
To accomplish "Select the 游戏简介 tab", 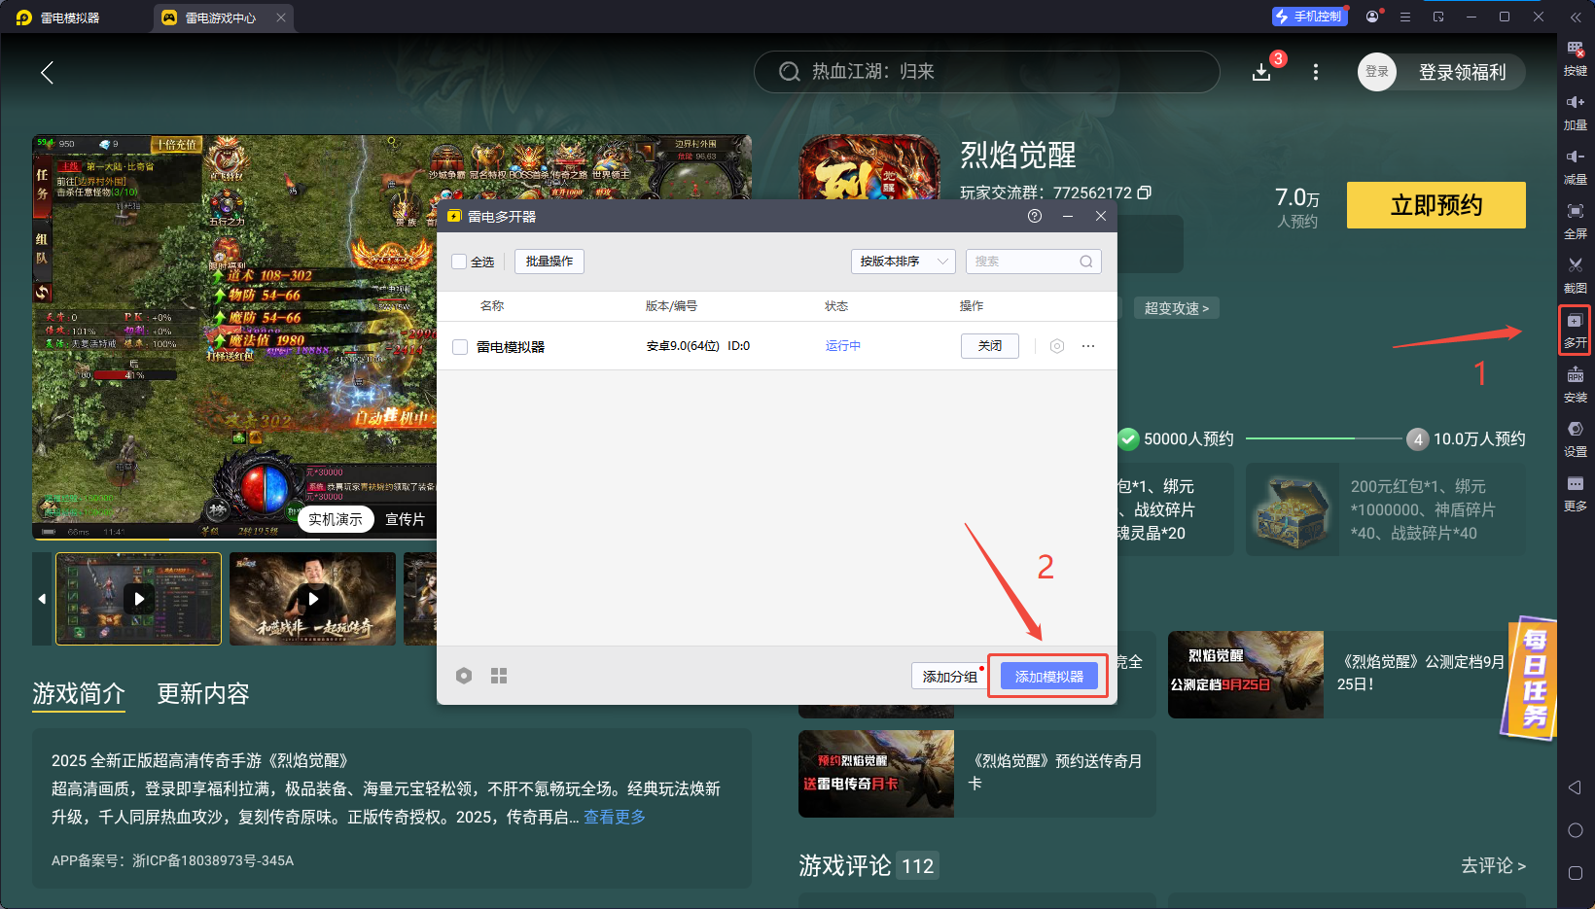I will (79, 693).
